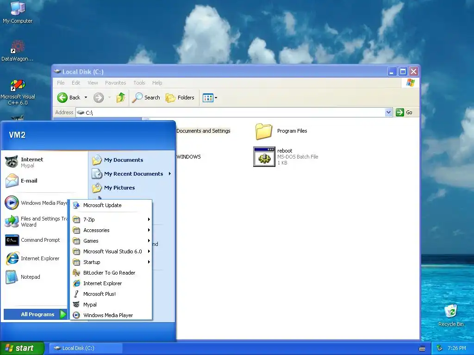
Task: Open DataWagon desktop shortcut
Action: pyautogui.click(x=18, y=51)
